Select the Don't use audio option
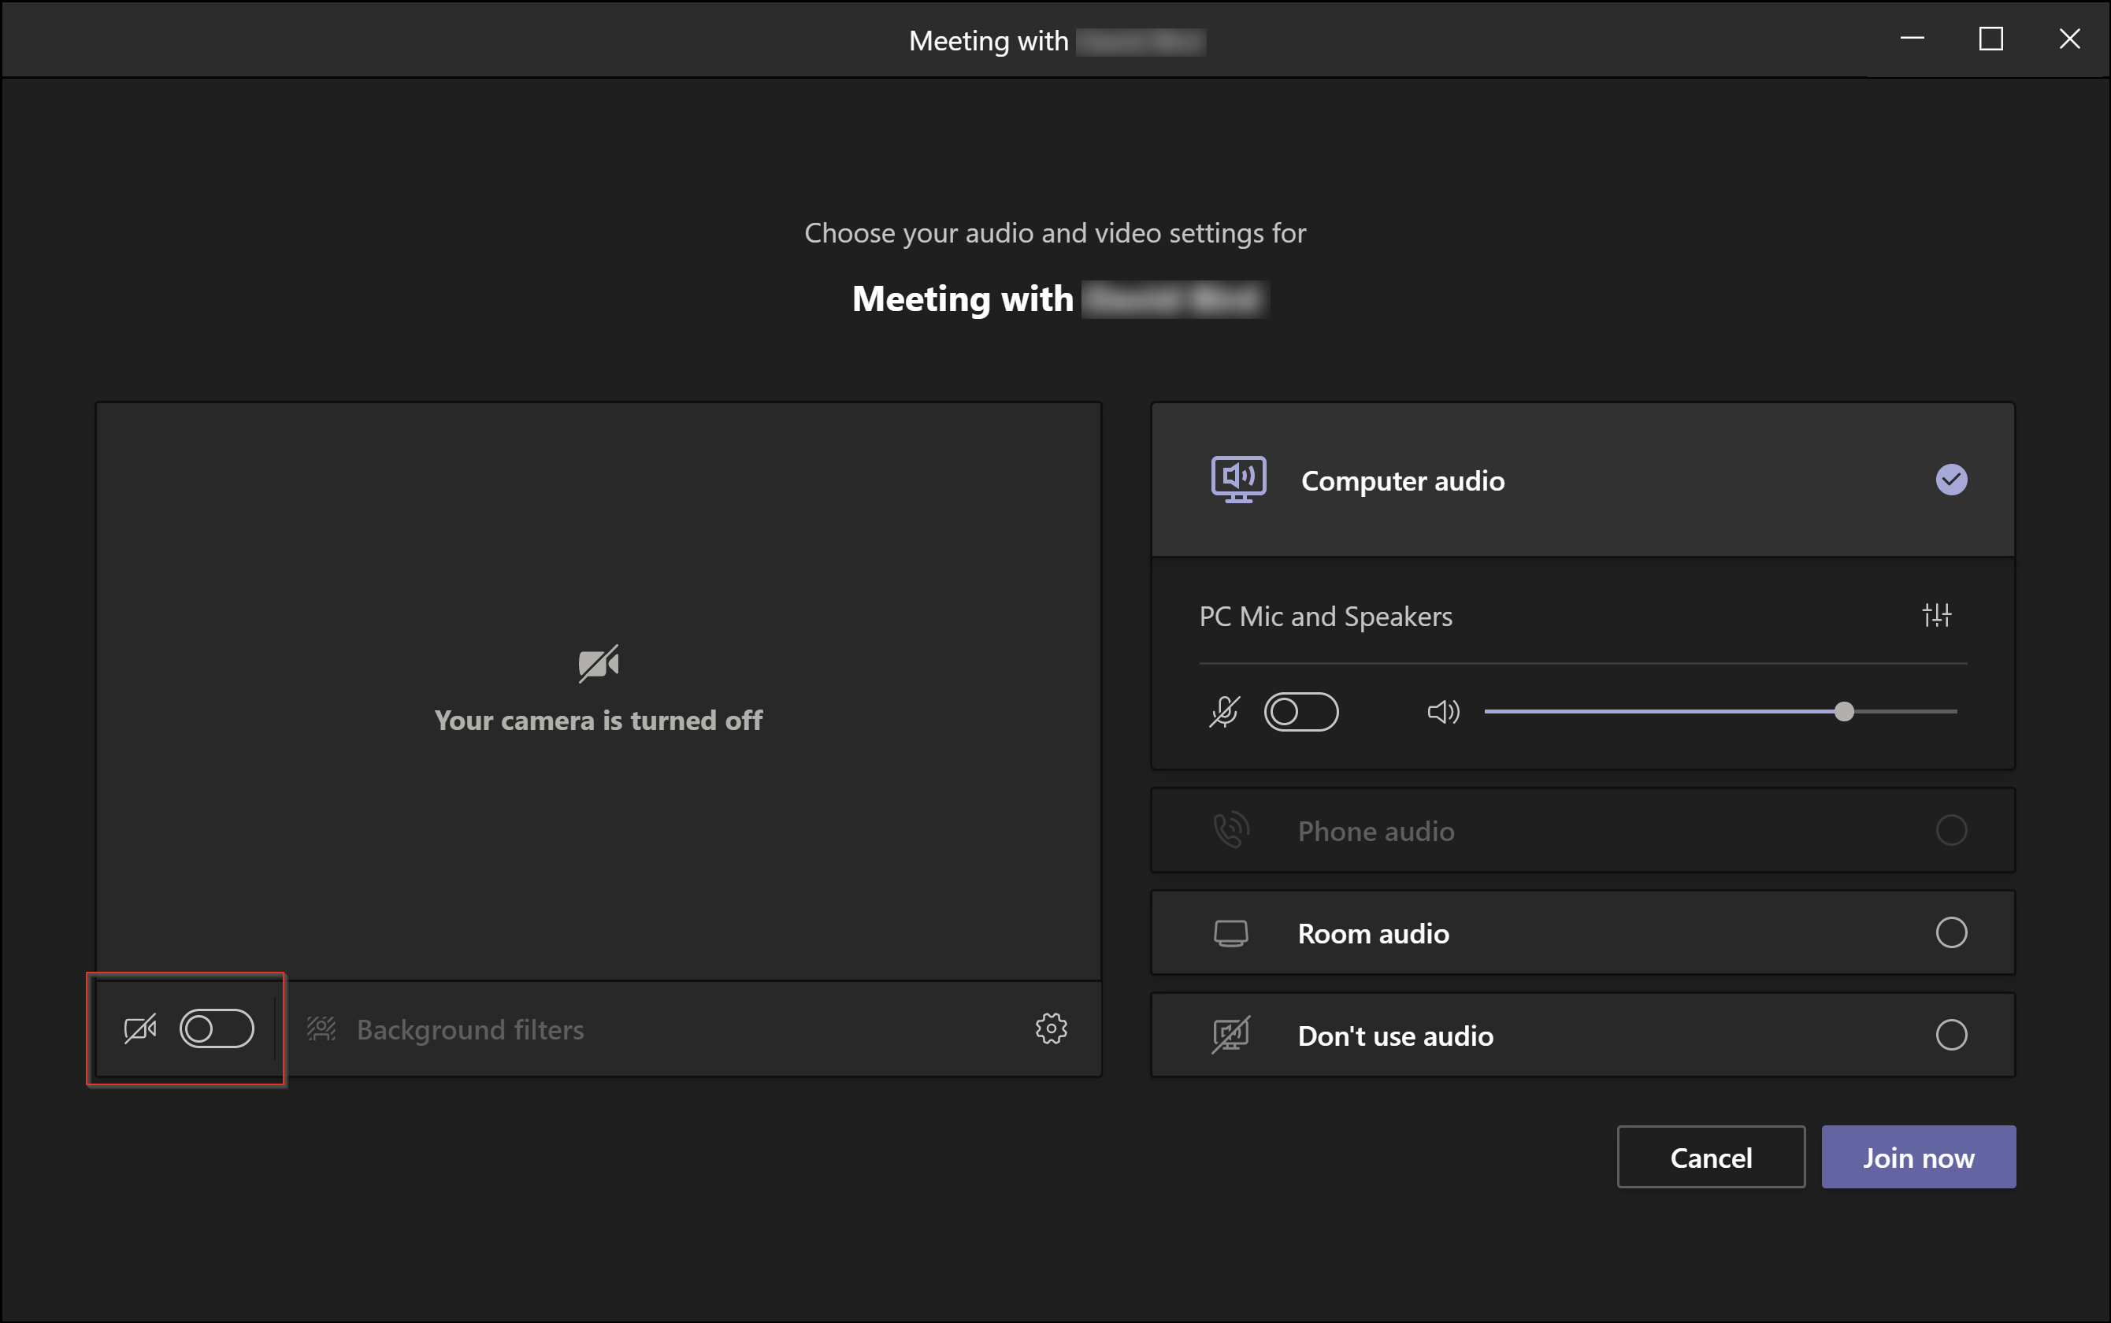 pyautogui.click(x=1953, y=1035)
